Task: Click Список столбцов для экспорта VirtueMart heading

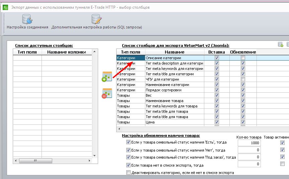Action: coord(176,46)
